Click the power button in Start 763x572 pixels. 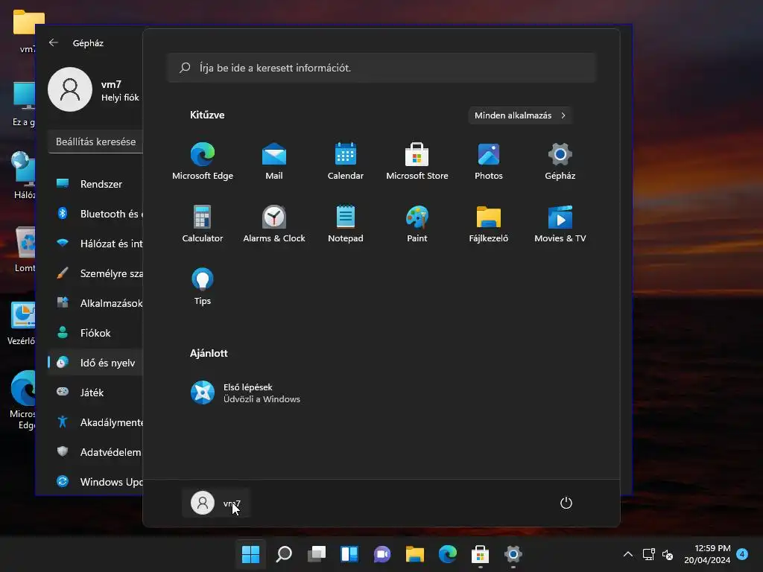(x=566, y=503)
